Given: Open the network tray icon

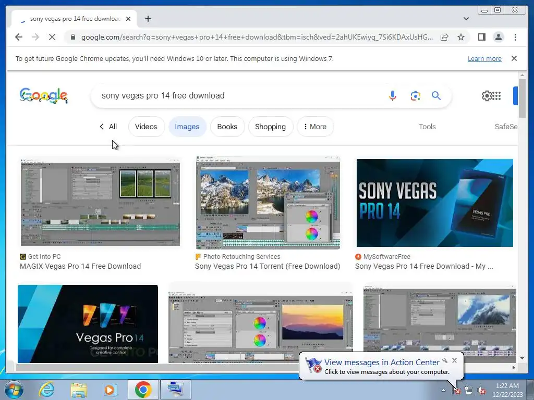Looking at the screenshot, I should (469, 391).
